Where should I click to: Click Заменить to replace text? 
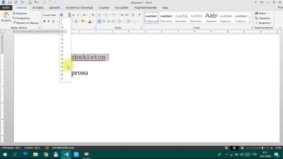(x=263, y=18)
